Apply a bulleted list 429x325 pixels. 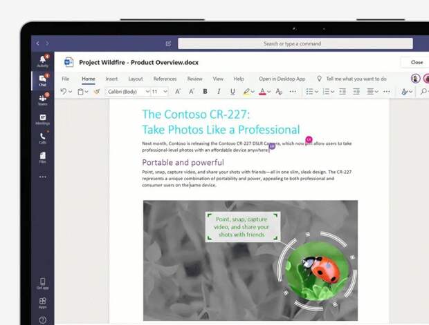point(309,91)
